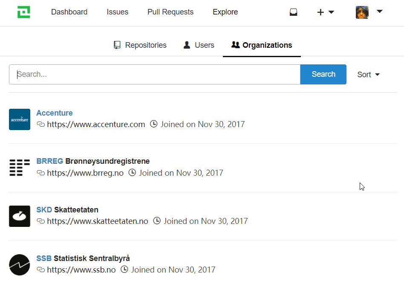Click the Skatteetaten full name text
This screenshot has height=290, width=404.
[76, 210]
